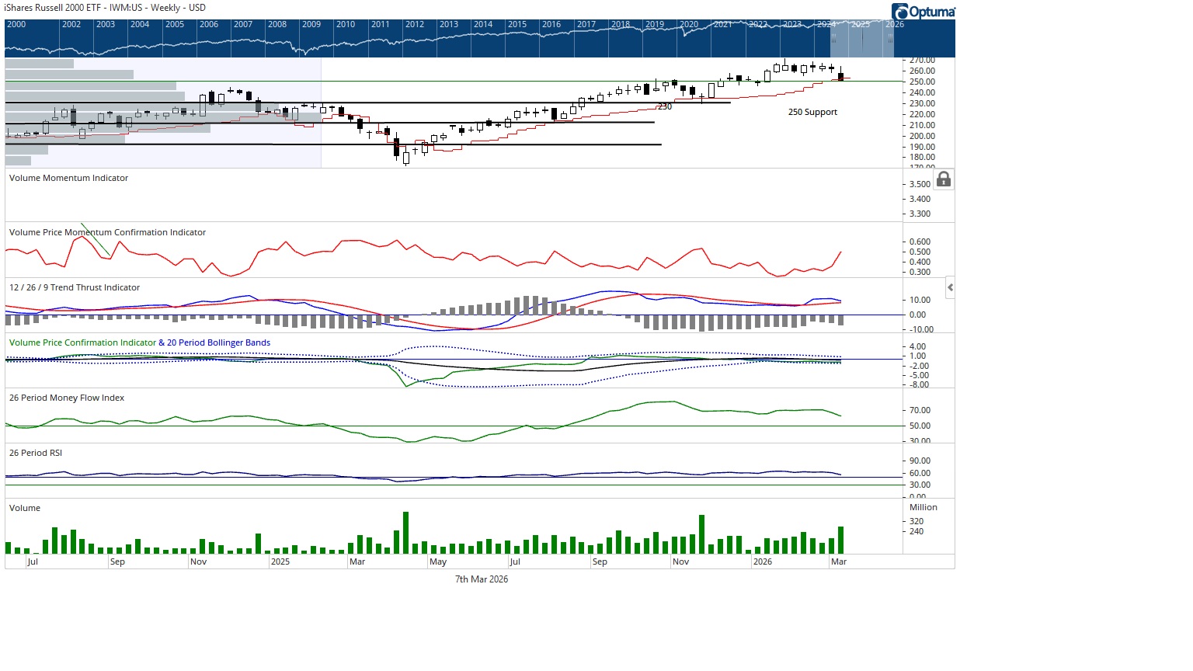Select the '230' price label annotation

pyautogui.click(x=665, y=106)
